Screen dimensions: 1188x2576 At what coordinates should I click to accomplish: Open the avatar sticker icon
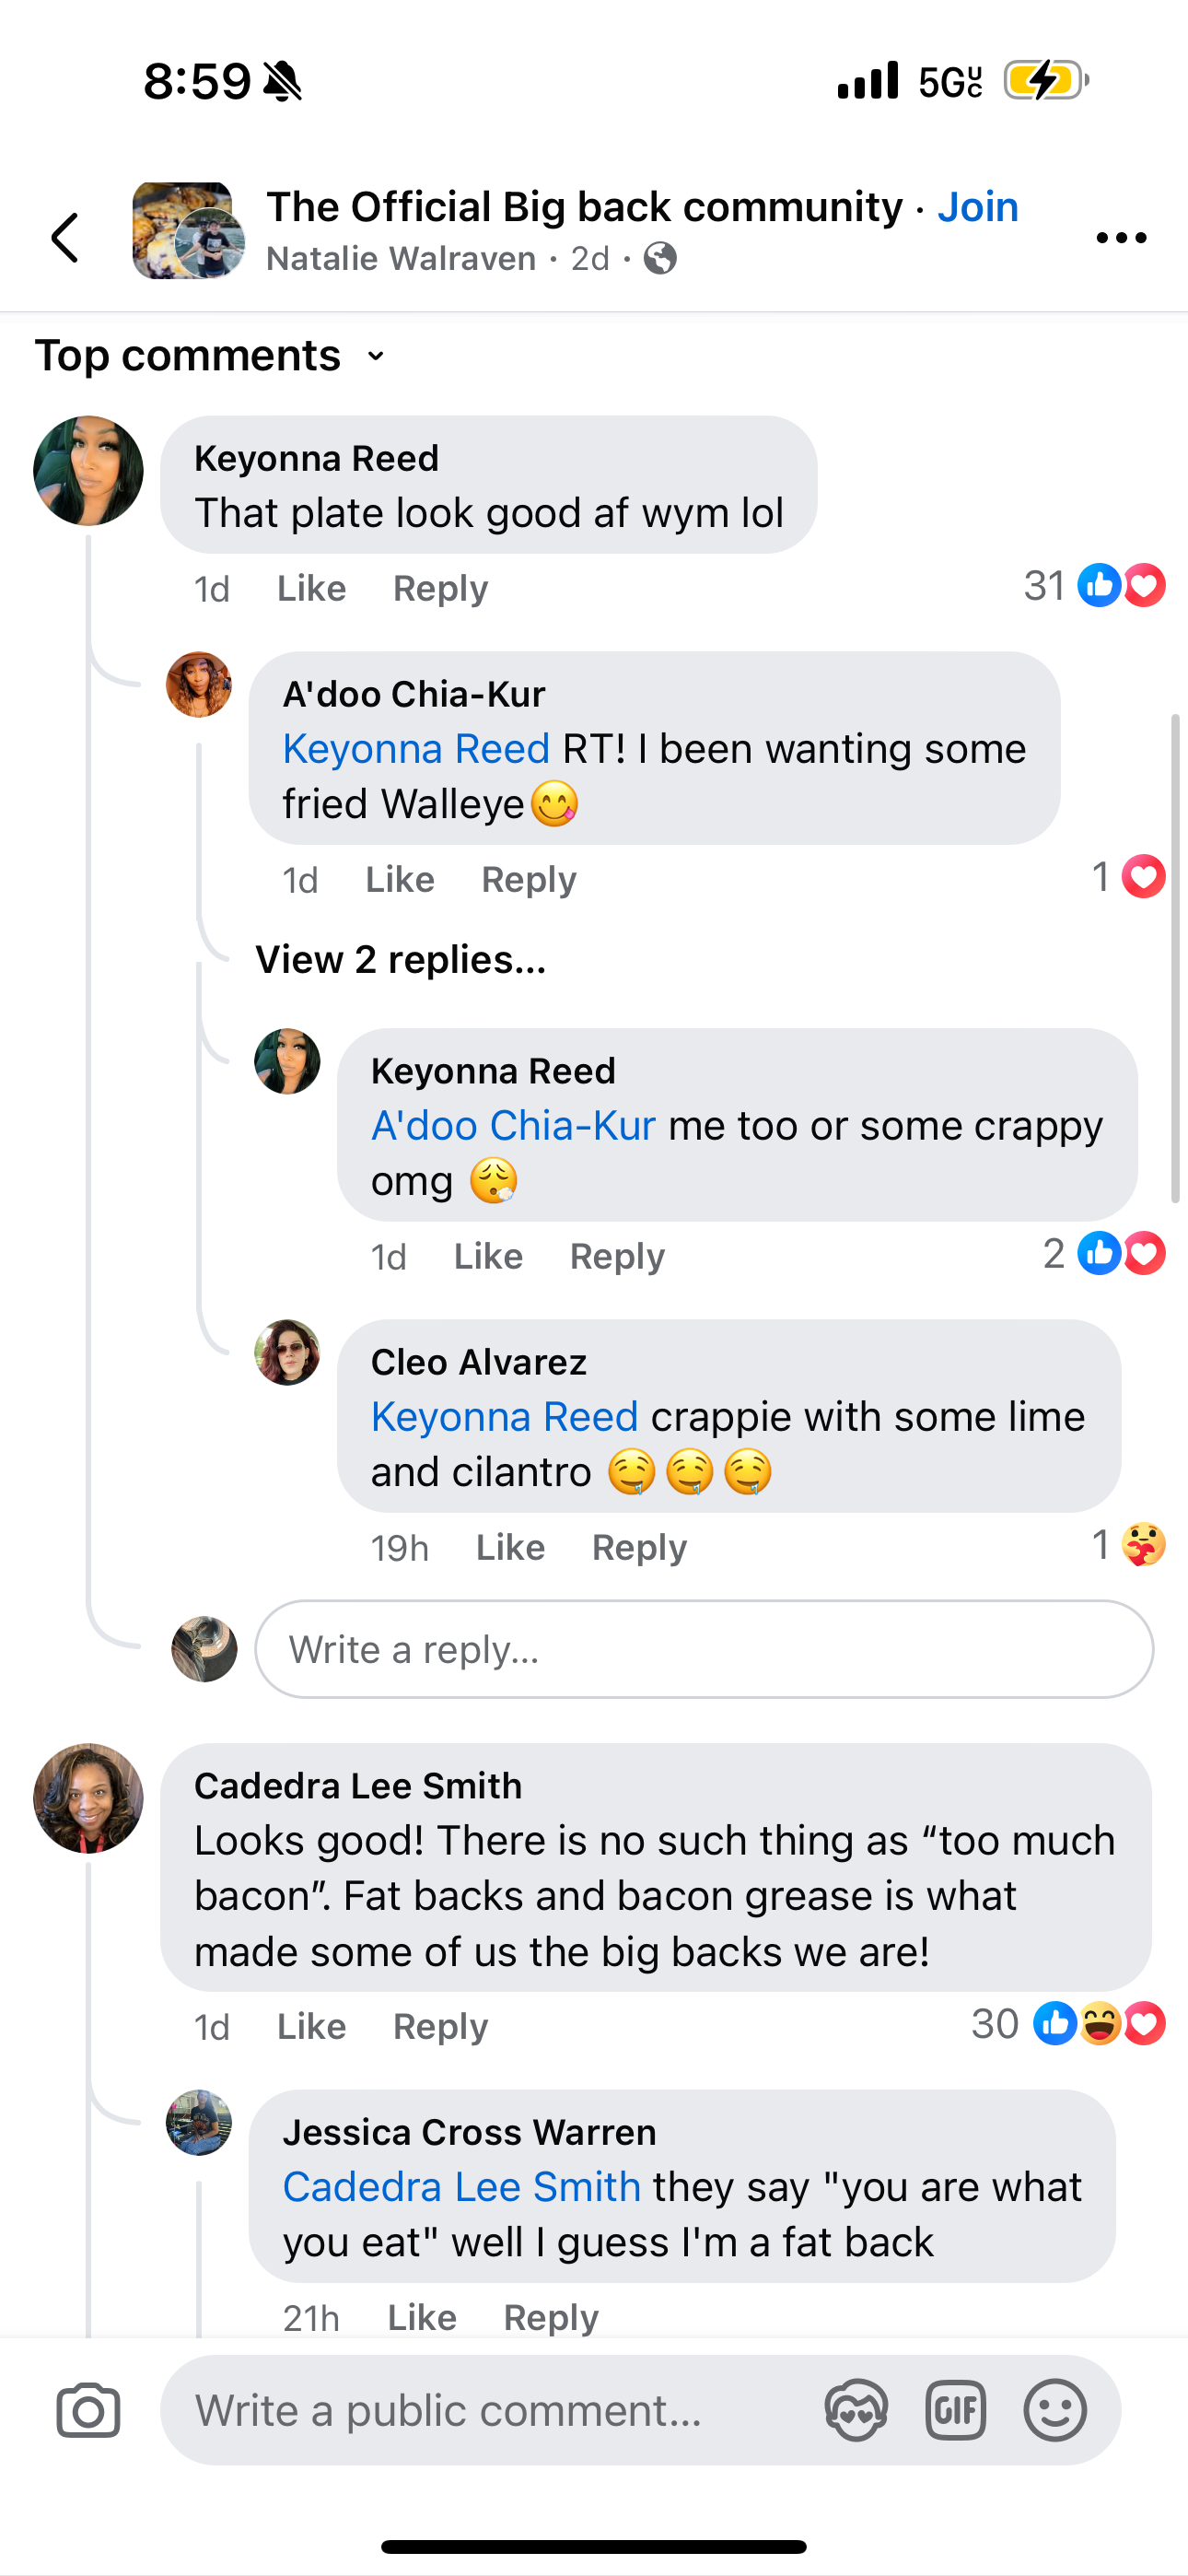[x=856, y=2411]
